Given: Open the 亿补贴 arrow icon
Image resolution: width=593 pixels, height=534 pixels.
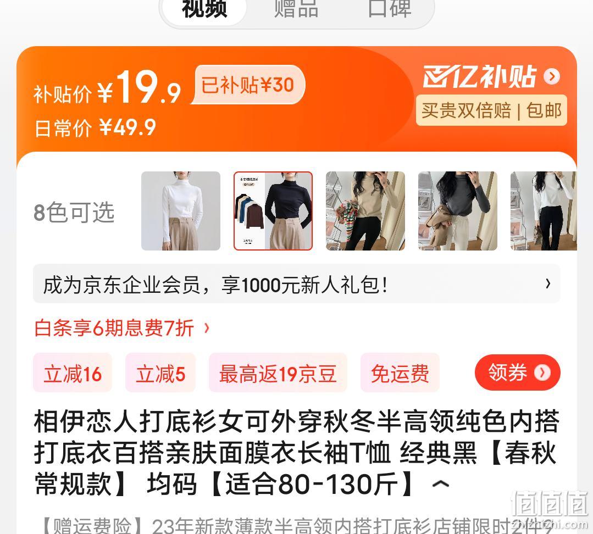Looking at the screenshot, I should [552, 76].
